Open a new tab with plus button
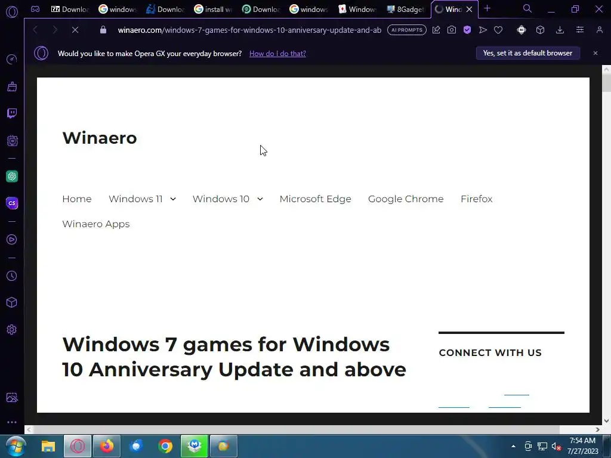 (487, 8)
